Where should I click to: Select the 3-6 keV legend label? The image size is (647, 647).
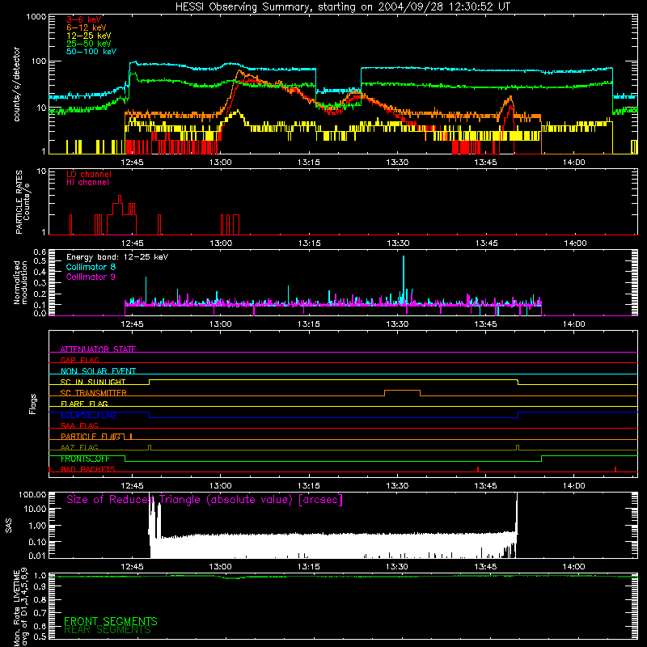click(84, 19)
